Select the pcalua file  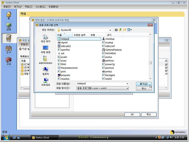click(107, 57)
